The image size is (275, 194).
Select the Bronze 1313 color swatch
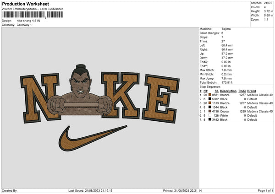tap(210, 103)
